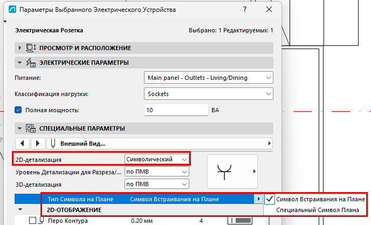Go to previous parameters page arrow
Image resolution: width=371 pixels, height=225 pixels.
pos(22,144)
